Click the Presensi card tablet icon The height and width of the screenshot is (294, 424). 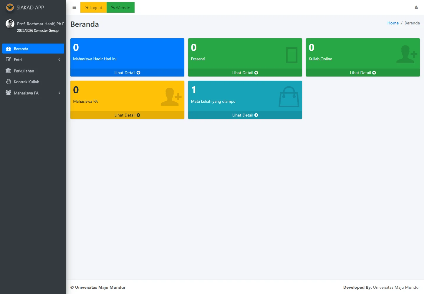point(291,55)
